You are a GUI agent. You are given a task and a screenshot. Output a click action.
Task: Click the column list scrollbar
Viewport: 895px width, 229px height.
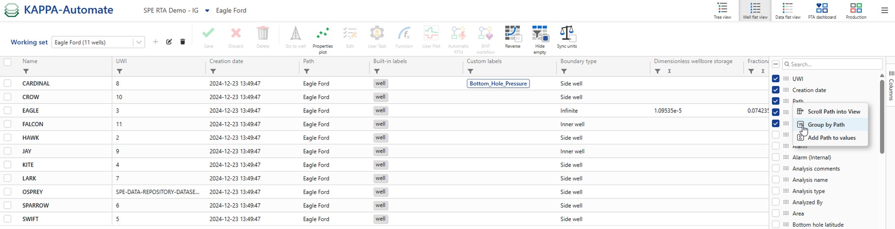(882, 116)
